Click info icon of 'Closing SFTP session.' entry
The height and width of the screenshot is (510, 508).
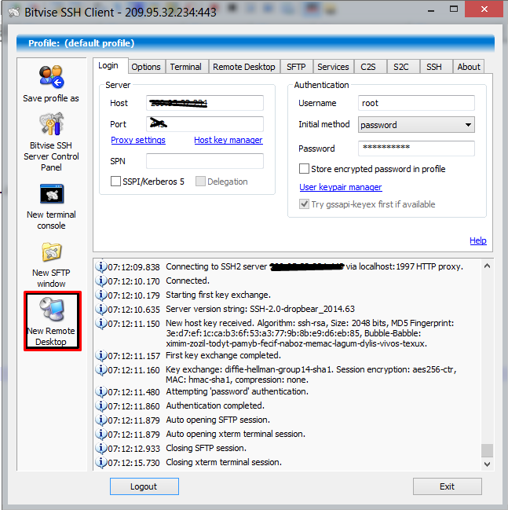101,448
